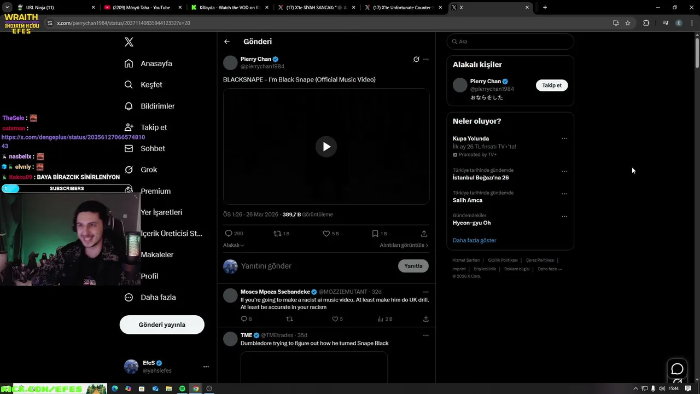Play the BLACKSNAPE music video

(x=326, y=147)
